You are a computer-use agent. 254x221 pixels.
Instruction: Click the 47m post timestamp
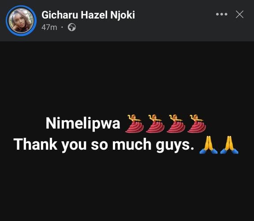[49, 27]
